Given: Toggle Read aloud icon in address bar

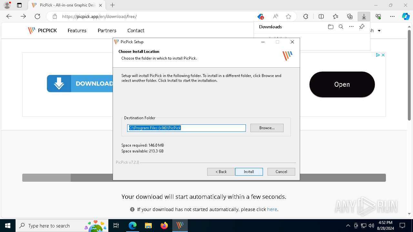Looking at the screenshot, I should click(x=275, y=16).
